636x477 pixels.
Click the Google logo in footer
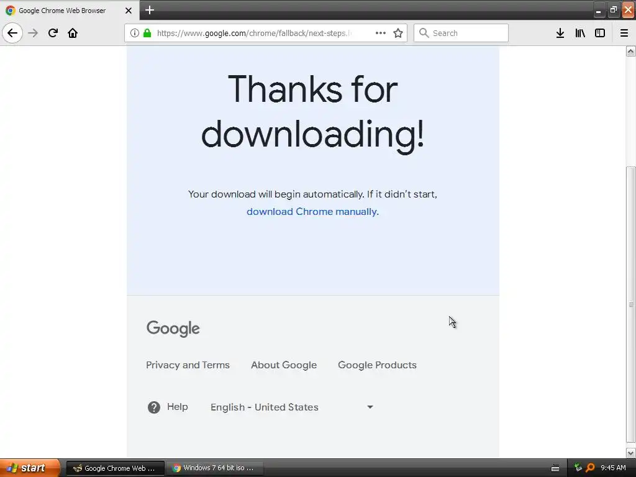pos(173,329)
